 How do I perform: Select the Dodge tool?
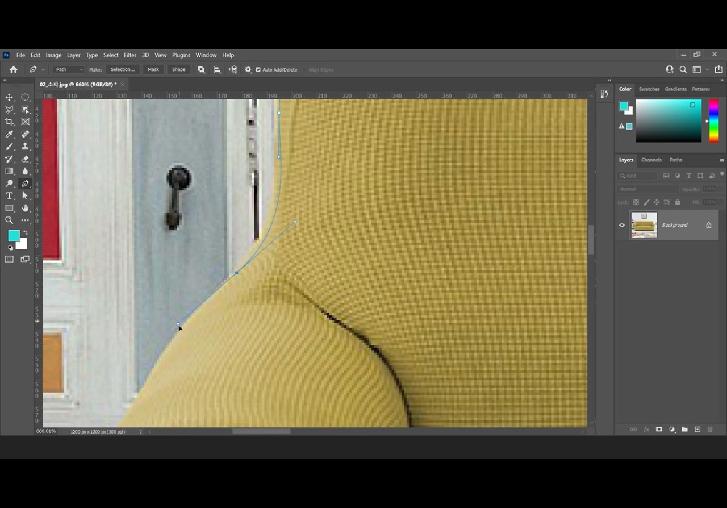coord(9,184)
